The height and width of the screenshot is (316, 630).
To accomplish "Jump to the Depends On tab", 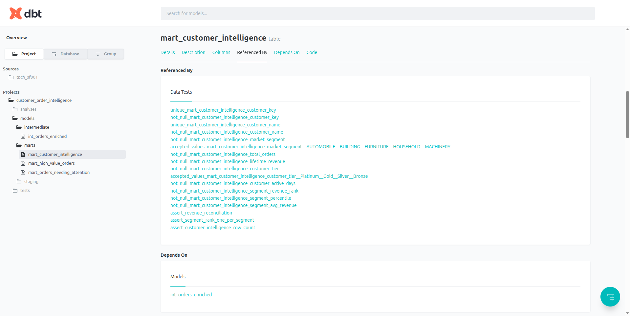I will coord(287,52).
